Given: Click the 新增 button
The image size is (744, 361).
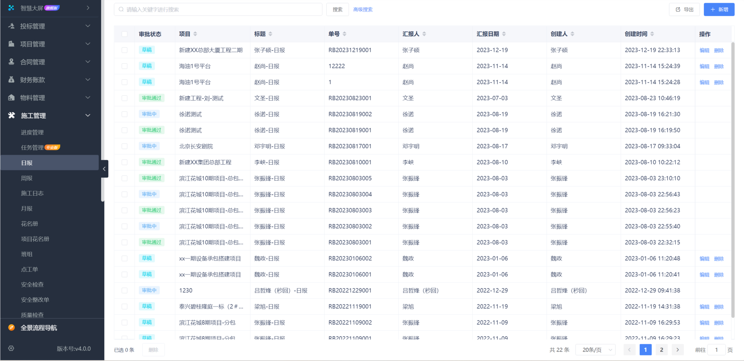Looking at the screenshot, I should (719, 10).
